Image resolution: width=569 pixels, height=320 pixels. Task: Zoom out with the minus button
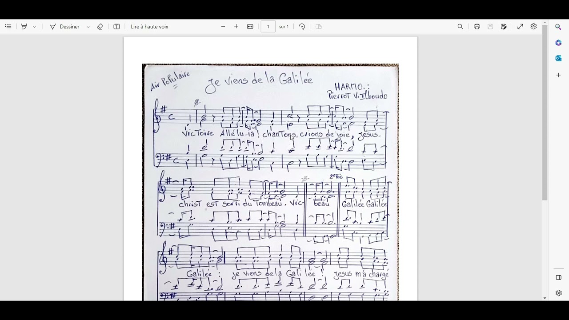tap(223, 27)
